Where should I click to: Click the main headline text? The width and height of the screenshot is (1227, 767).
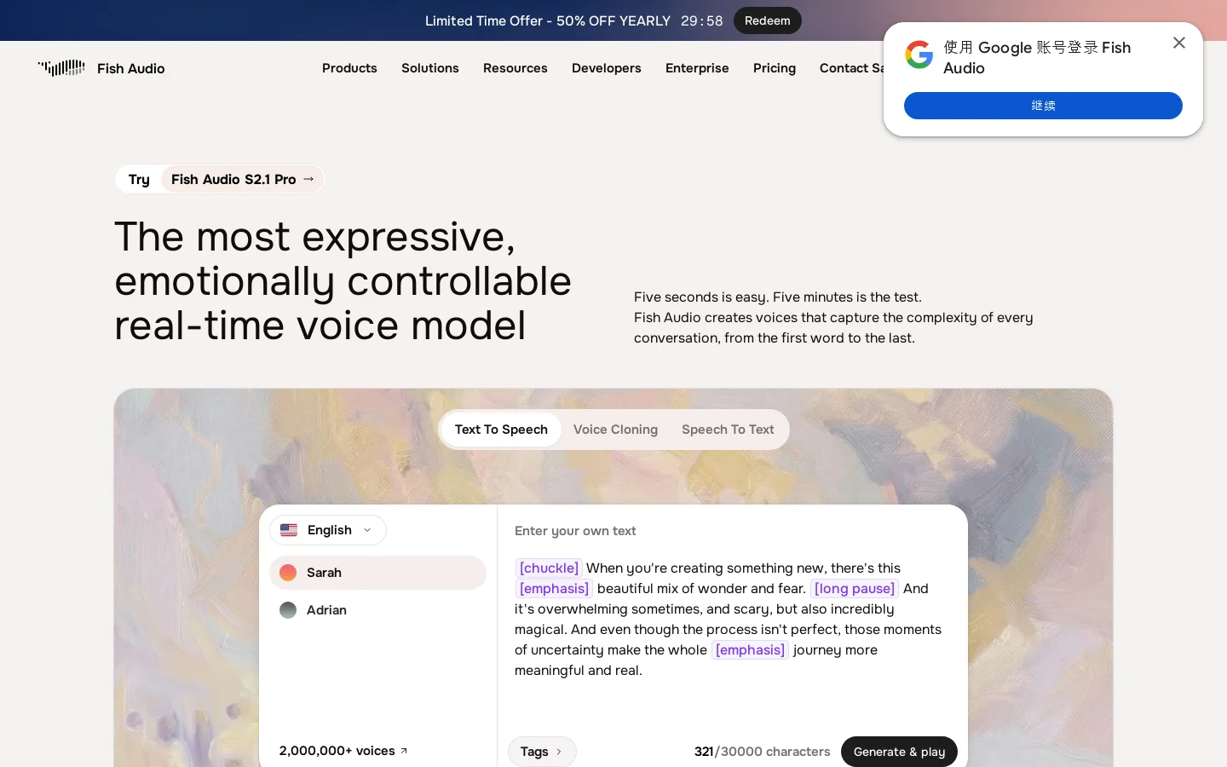point(343,280)
